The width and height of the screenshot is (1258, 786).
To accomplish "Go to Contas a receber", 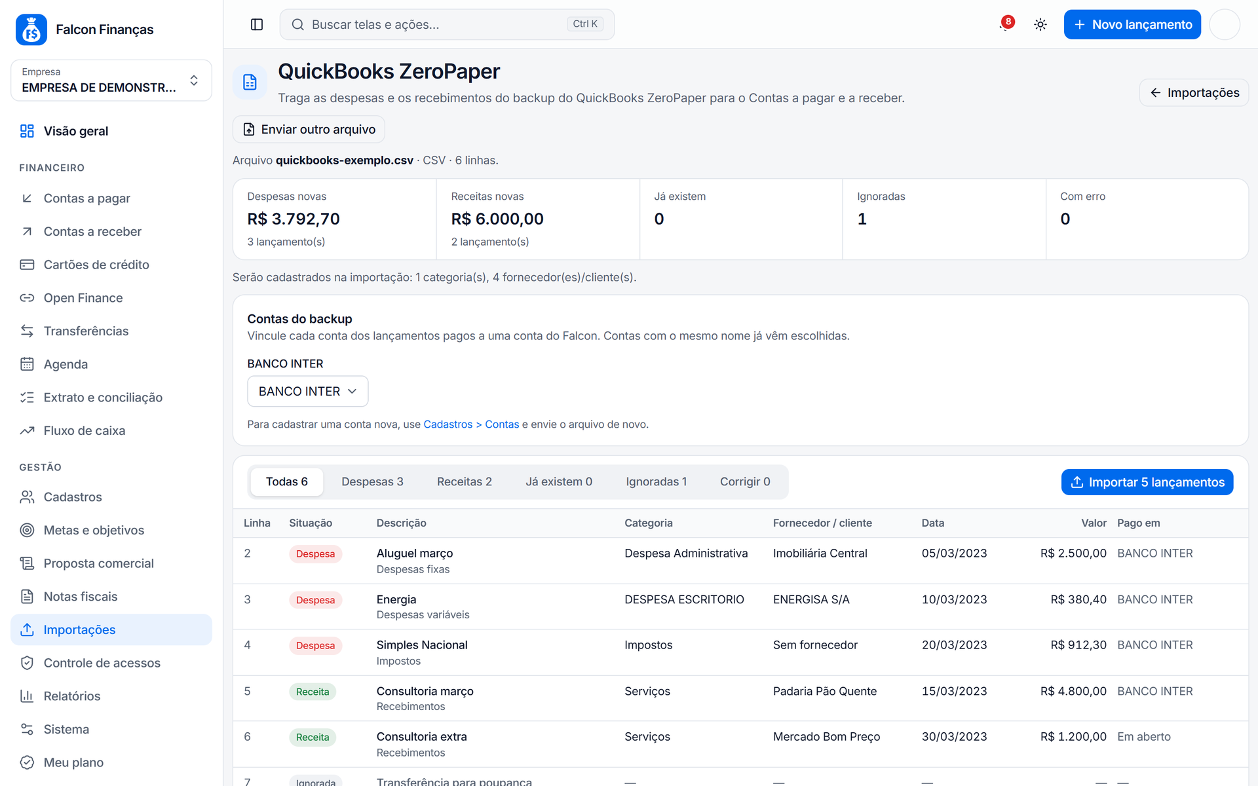I will [111, 232].
